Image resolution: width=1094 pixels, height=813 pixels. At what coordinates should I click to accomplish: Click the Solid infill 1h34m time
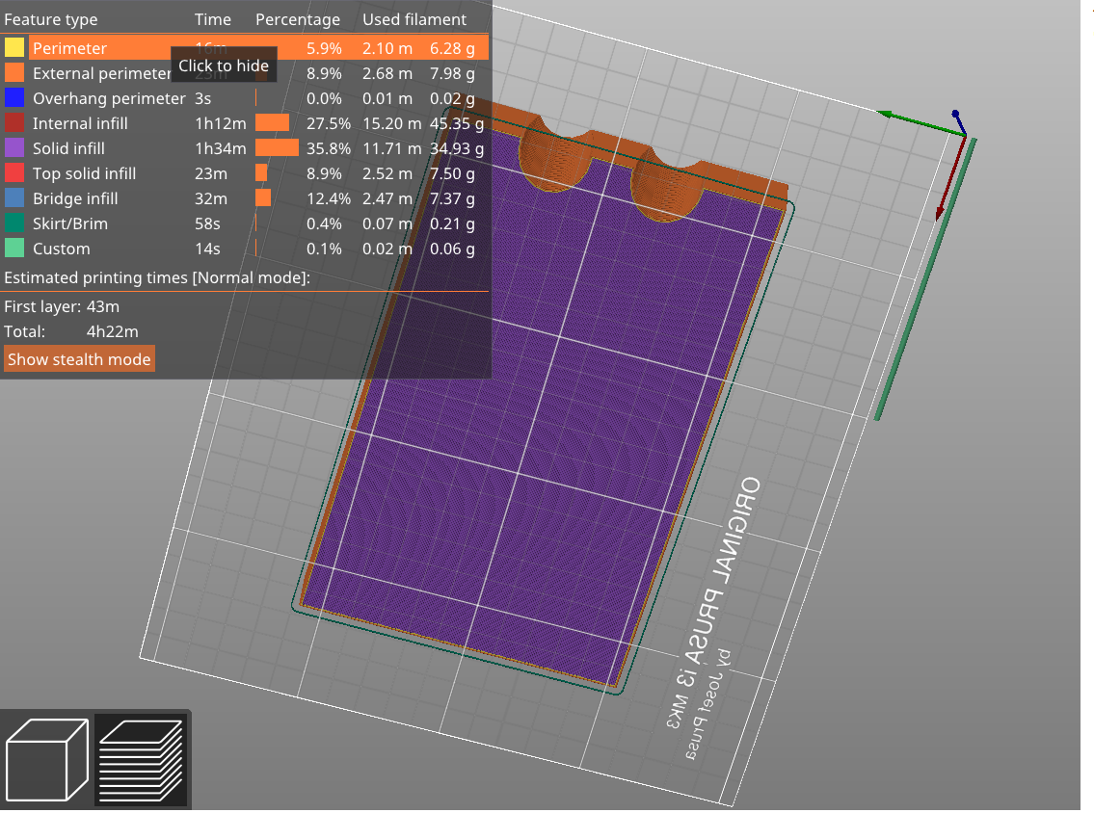[221, 148]
